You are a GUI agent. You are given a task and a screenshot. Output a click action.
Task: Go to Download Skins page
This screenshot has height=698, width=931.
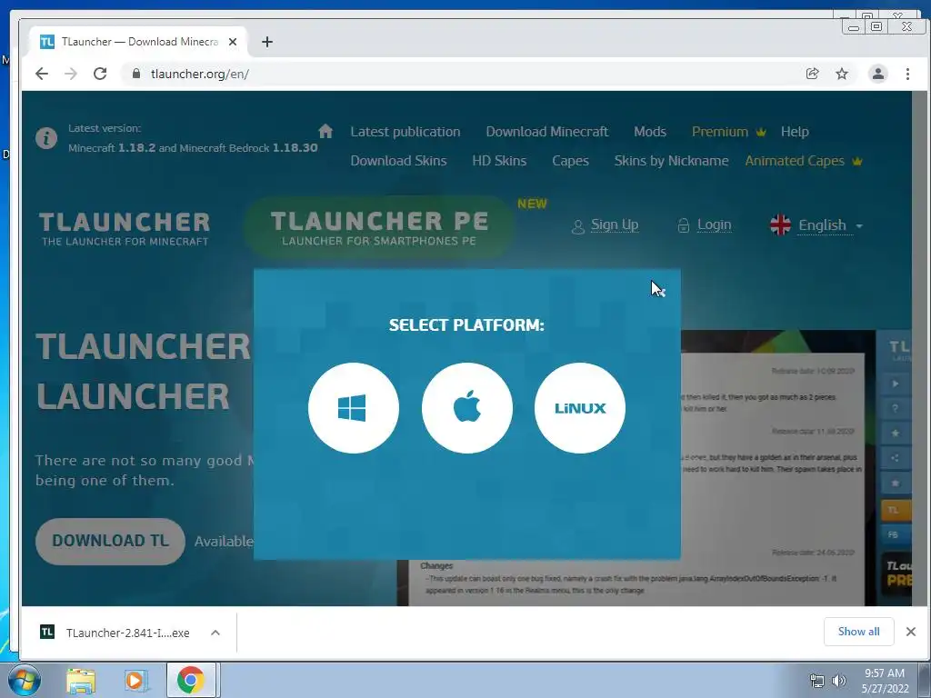[398, 161]
